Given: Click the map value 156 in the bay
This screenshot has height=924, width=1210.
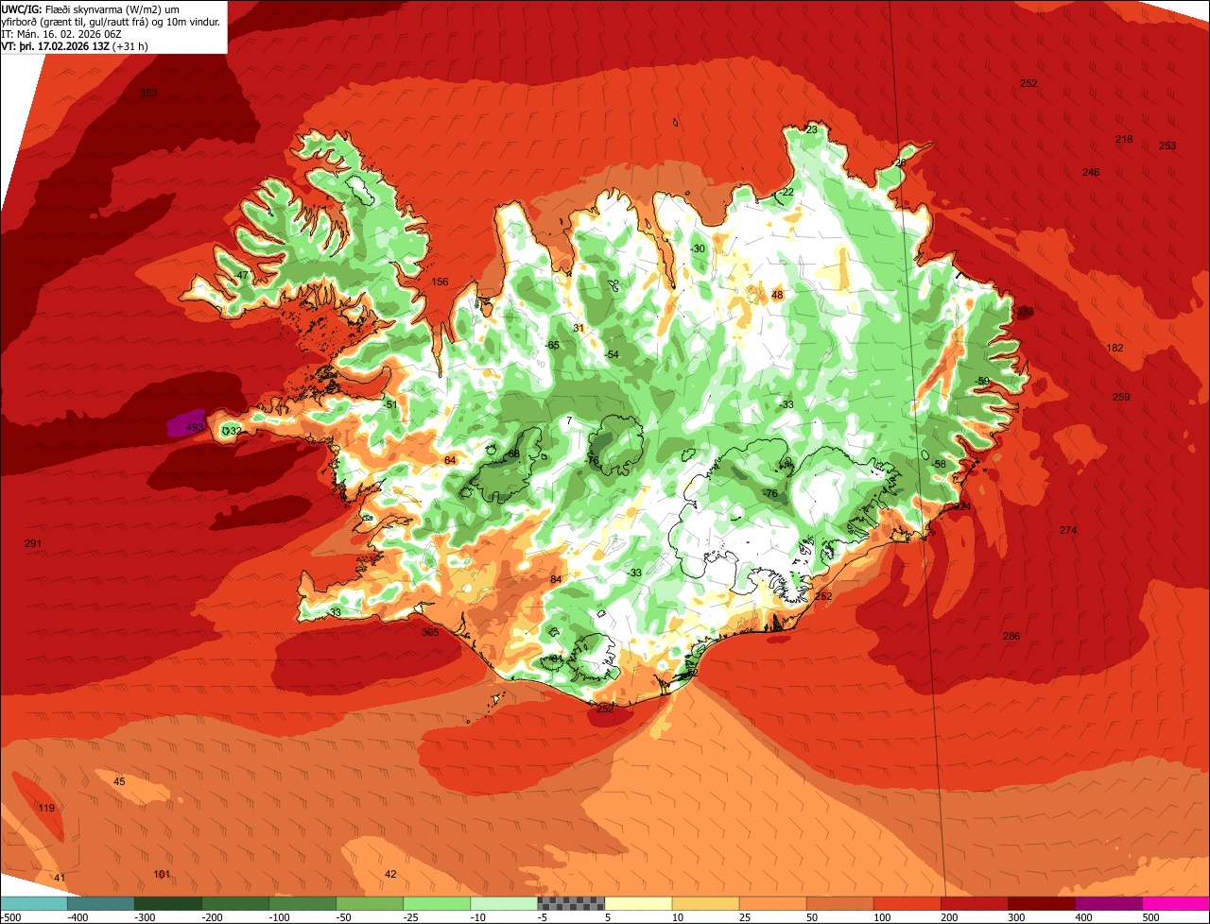Looking at the screenshot, I should [x=440, y=282].
